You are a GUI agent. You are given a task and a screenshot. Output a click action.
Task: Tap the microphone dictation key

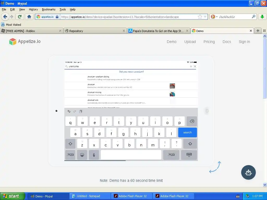pos(94,155)
